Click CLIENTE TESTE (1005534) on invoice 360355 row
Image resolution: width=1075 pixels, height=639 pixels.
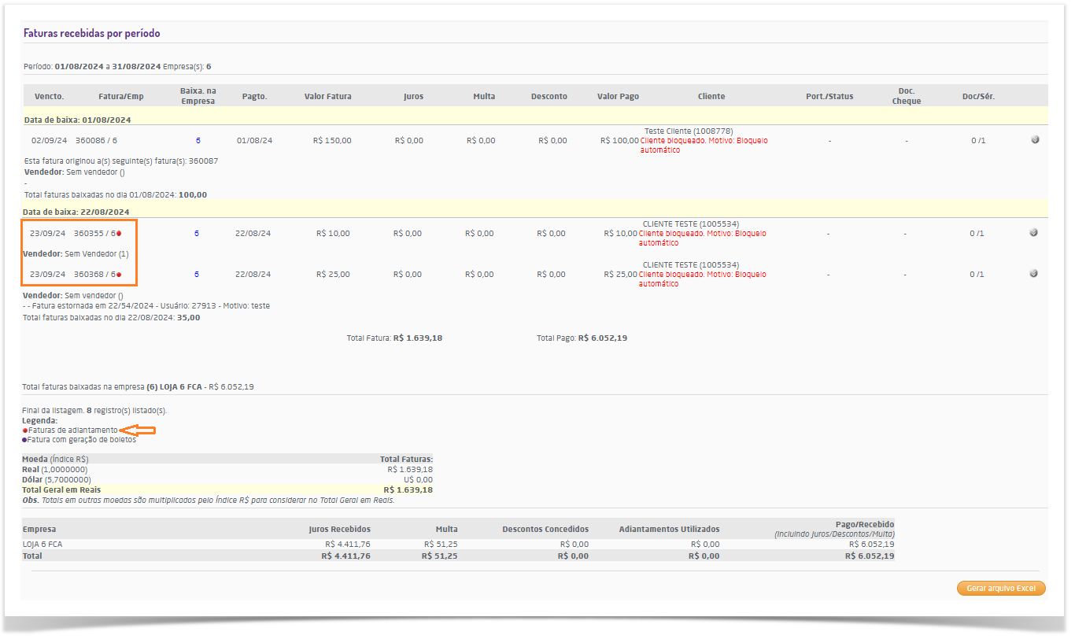click(691, 224)
